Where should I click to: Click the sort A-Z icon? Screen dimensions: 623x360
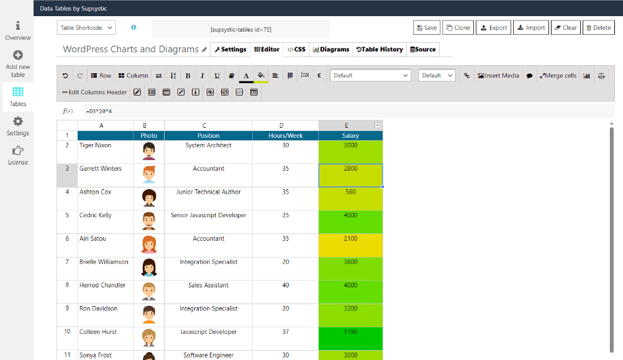(x=173, y=76)
